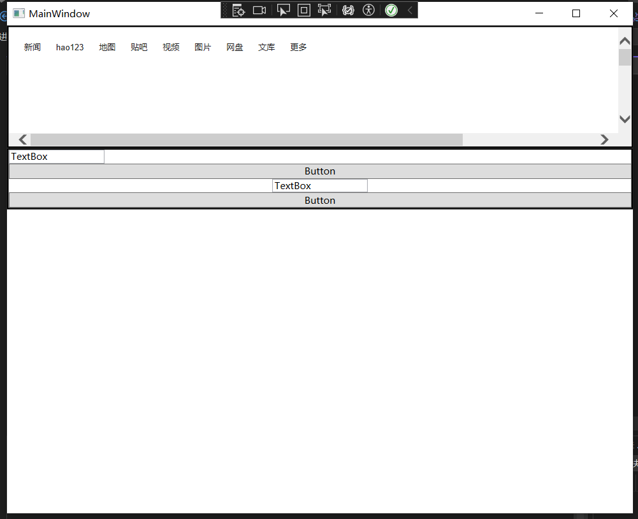Open Live Visual Tree debug icon
This screenshot has height=519, width=638.
tap(238, 10)
